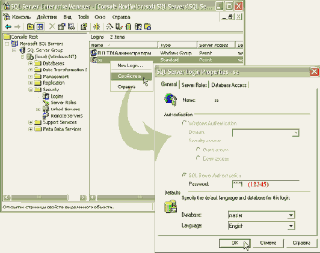The image size is (320, 253).
Task: Open the Language dropdown showing English
Action: (x=291, y=226)
